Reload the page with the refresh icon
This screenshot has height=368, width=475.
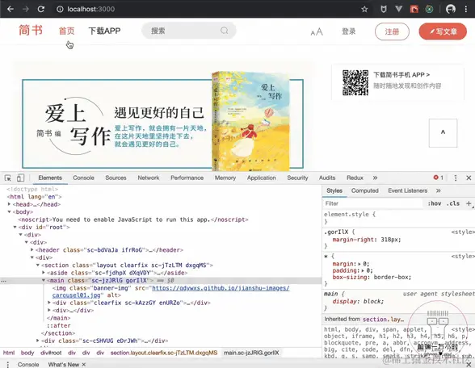[x=41, y=9]
